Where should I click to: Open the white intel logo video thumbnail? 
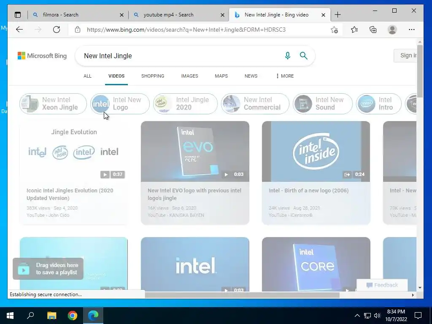(x=195, y=264)
